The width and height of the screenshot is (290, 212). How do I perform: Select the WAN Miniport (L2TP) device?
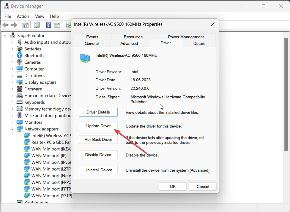click(51, 169)
